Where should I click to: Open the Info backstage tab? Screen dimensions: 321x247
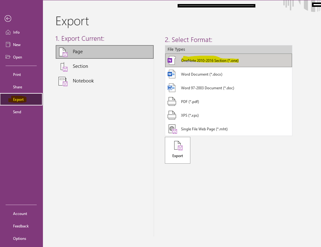[21, 32]
